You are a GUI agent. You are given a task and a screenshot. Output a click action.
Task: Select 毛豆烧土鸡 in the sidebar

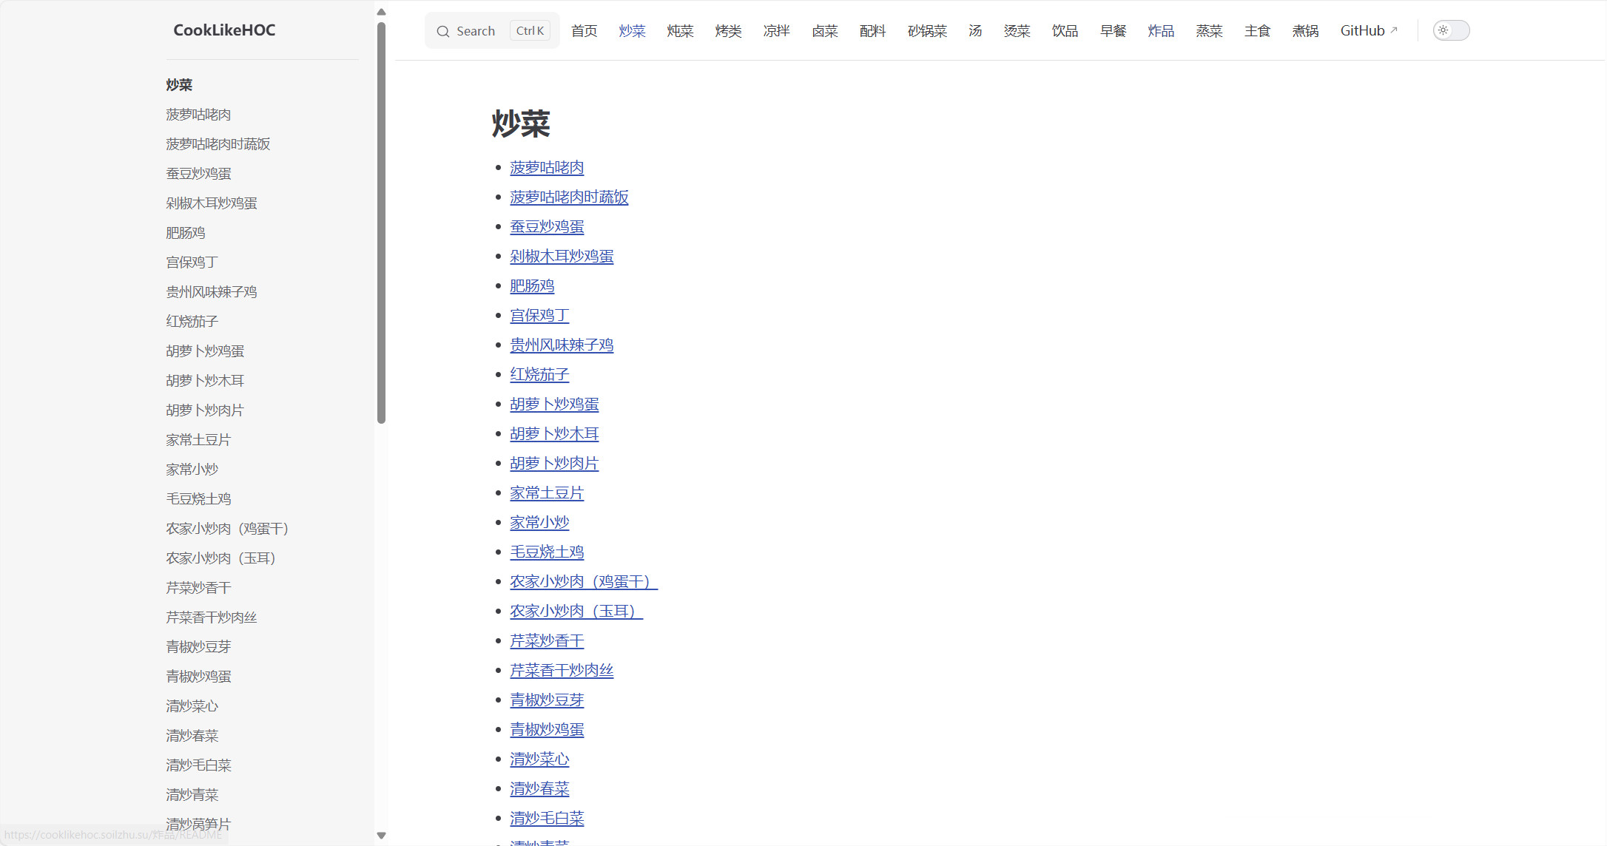[x=198, y=499]
